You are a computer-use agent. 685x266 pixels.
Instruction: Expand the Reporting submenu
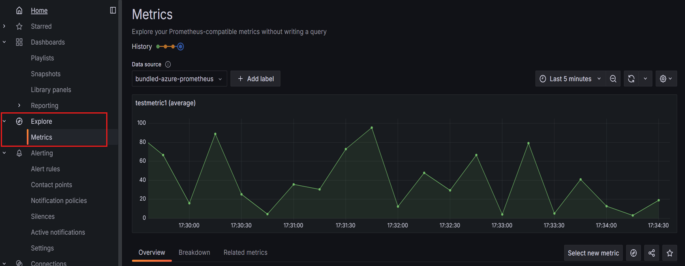[x=19, y=105]
